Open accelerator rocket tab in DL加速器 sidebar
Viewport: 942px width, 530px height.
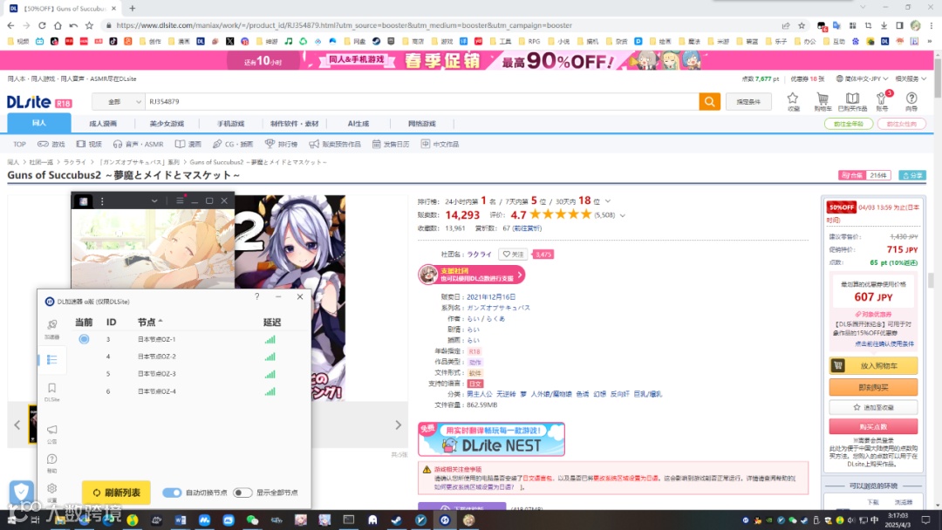coord(51,329)
